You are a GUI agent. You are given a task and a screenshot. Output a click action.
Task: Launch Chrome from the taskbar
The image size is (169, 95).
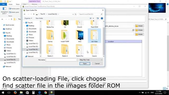(x=45, y=93)
